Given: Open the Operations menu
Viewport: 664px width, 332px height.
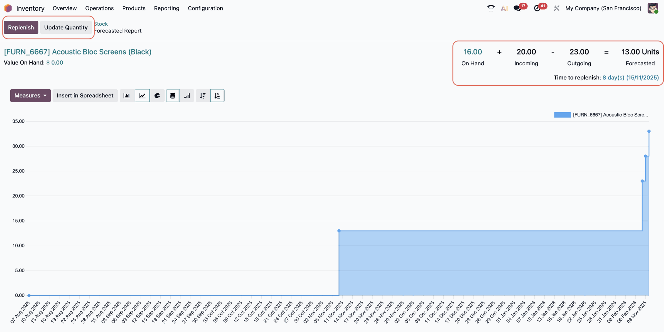Looking at the screenshot, I should tap(99, 8).
